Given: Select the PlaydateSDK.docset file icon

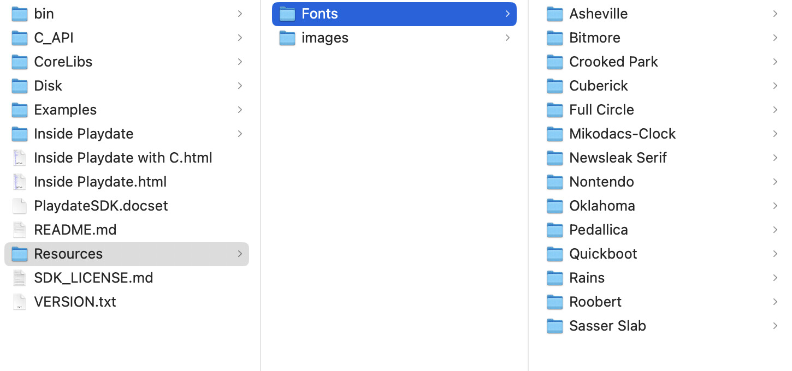Looking at the screenshot, I should (20, 206).
